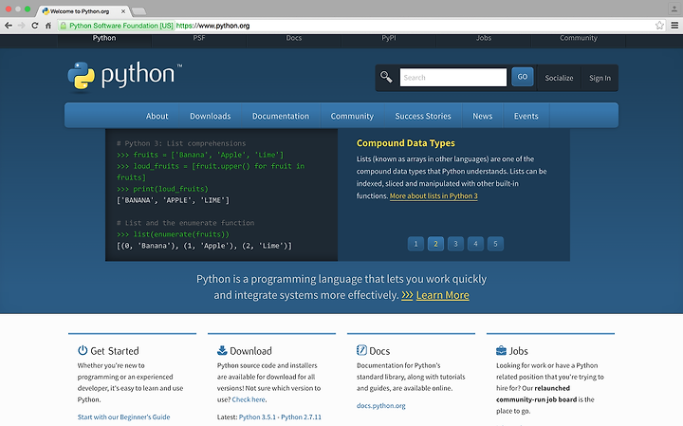This screenshot has height=426, width=683.
Task: Click the Compound Data Types heading
Action: point(406,143)
